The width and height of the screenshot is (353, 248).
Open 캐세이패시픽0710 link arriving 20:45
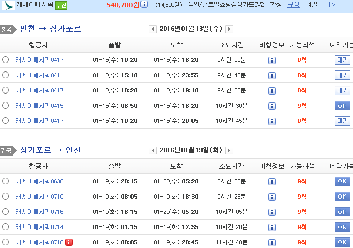[x=39, y=242]
